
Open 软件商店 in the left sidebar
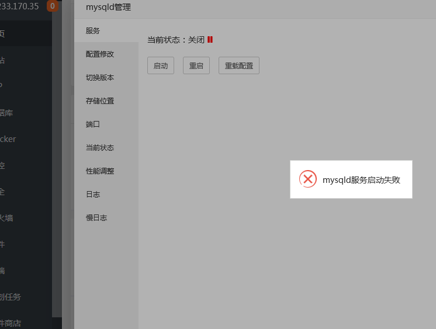point(11,323)
